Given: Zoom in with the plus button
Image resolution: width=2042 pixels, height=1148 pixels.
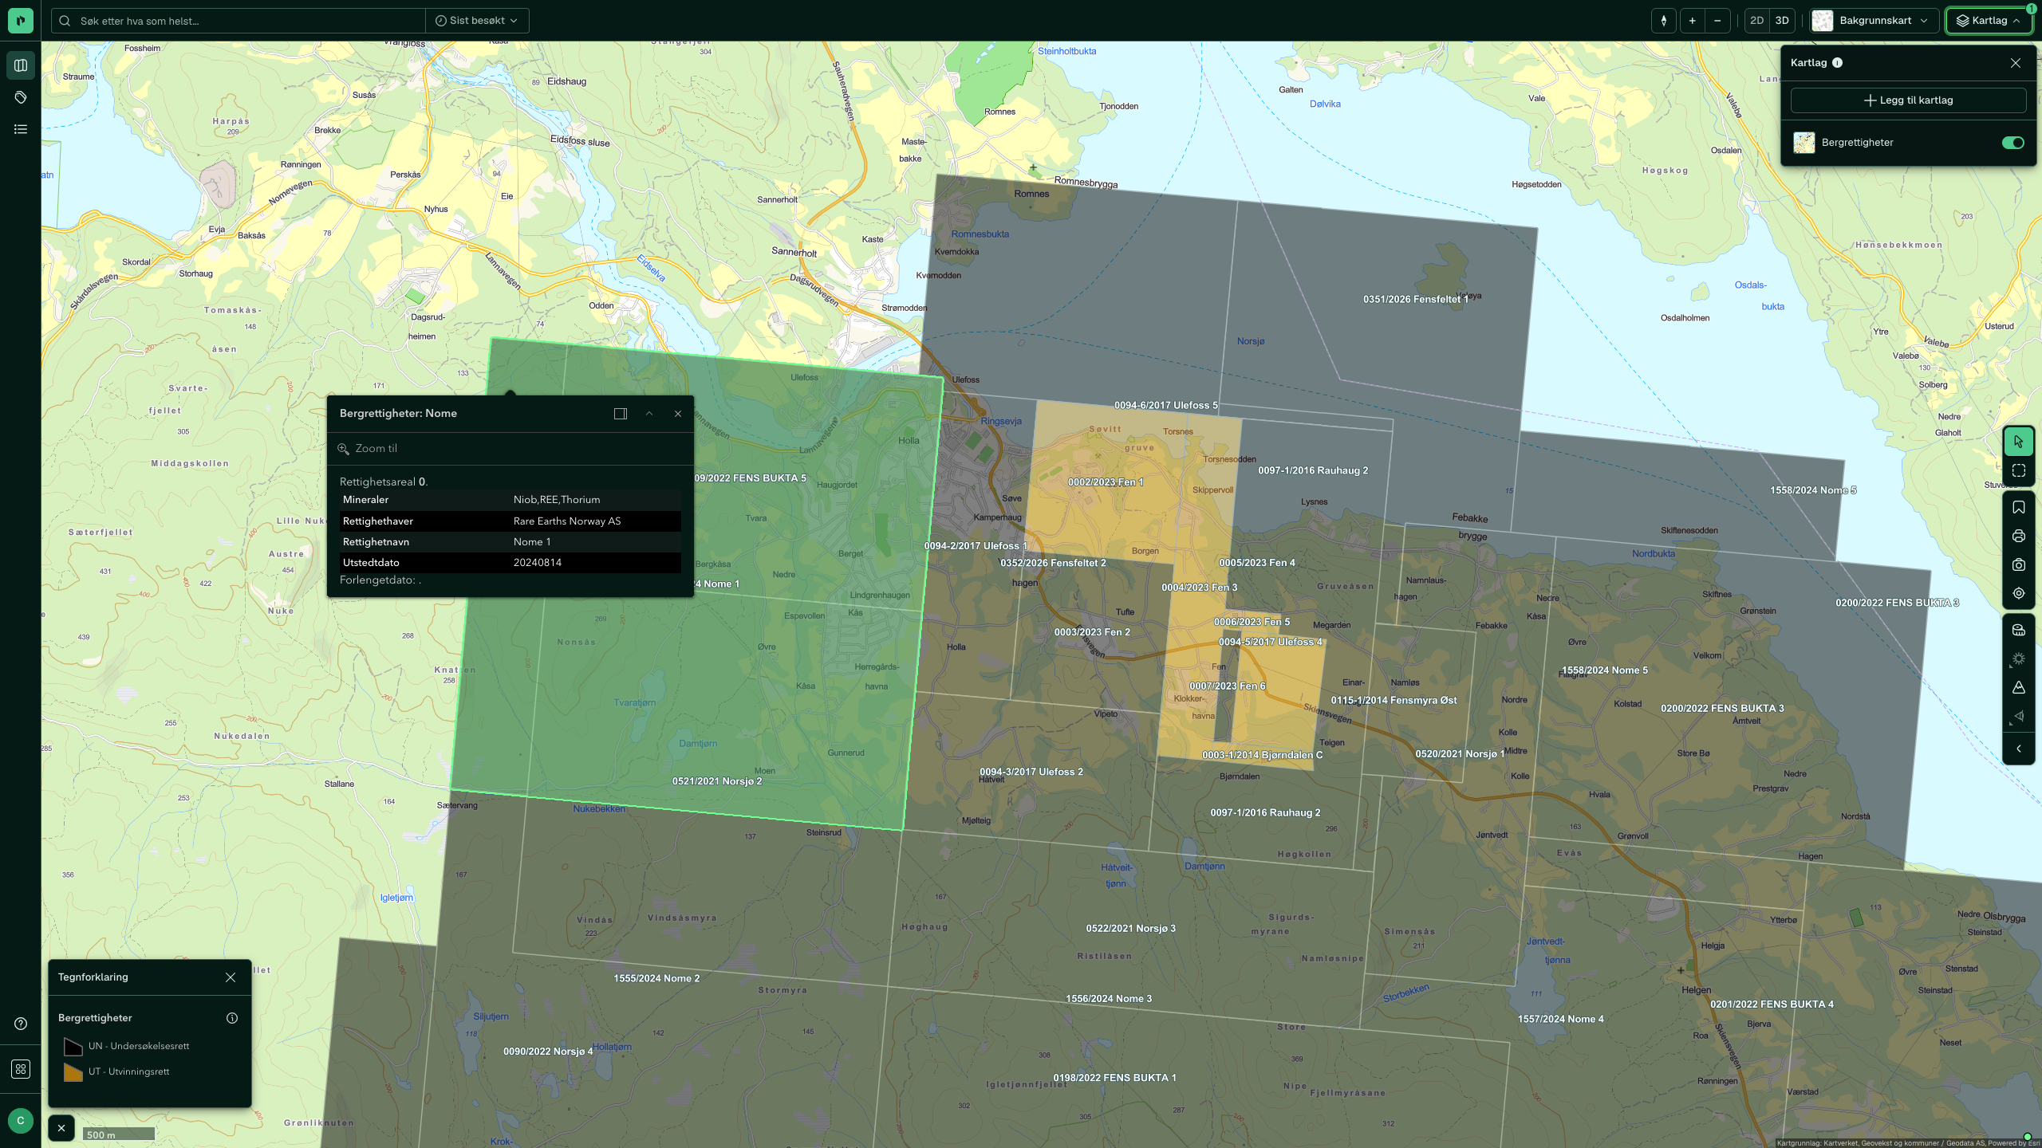Looking at the screenshot, I should 1692,21.
